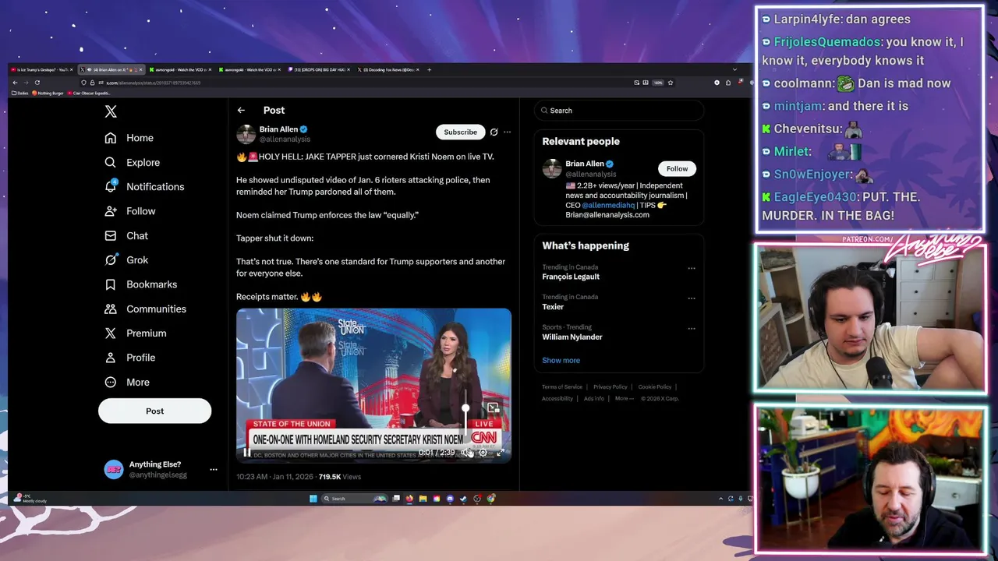This screenshot has height=561, width=998.
Task: Open Discord from the taskbar
Action: point(450,499)
